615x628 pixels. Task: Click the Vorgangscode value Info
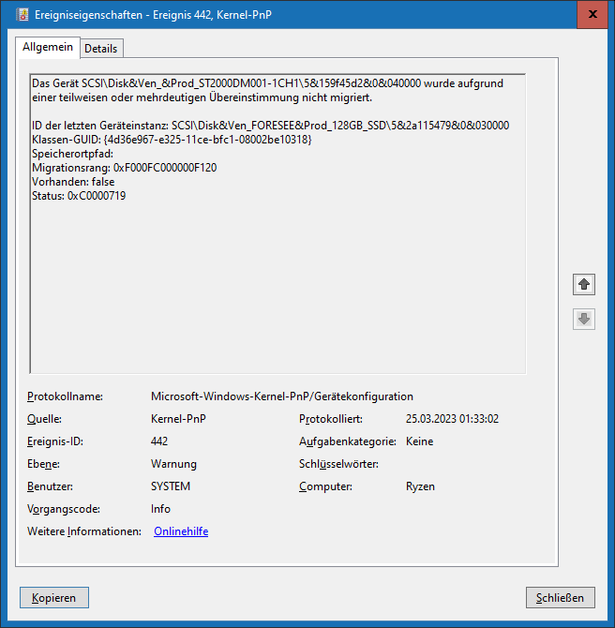tap(160, 509)
